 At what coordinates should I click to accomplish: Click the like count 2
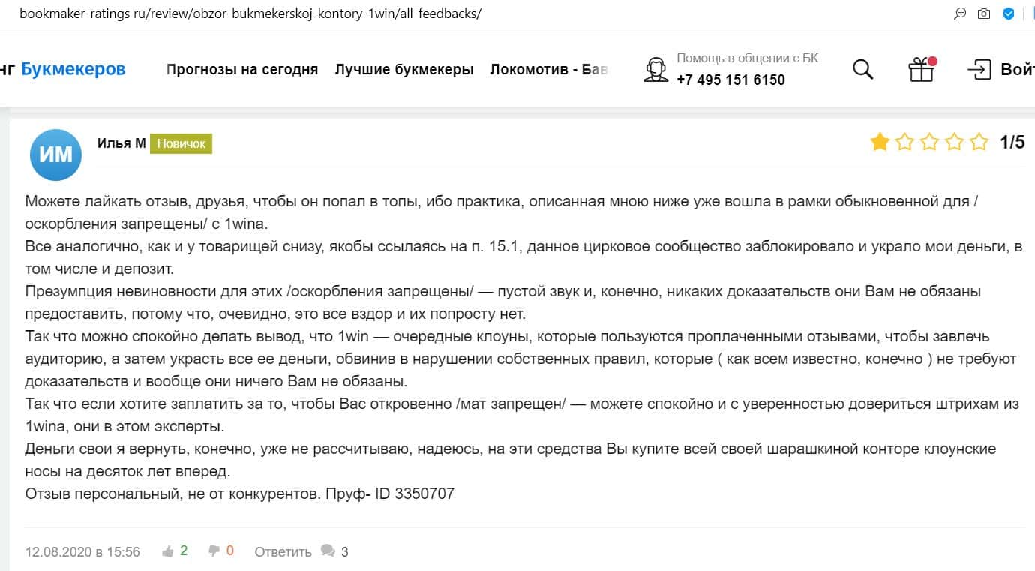tap(184, 551)
